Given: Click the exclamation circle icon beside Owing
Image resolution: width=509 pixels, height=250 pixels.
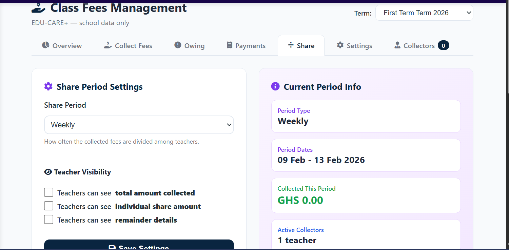Looking at the screenshot, I should [178, 45].
